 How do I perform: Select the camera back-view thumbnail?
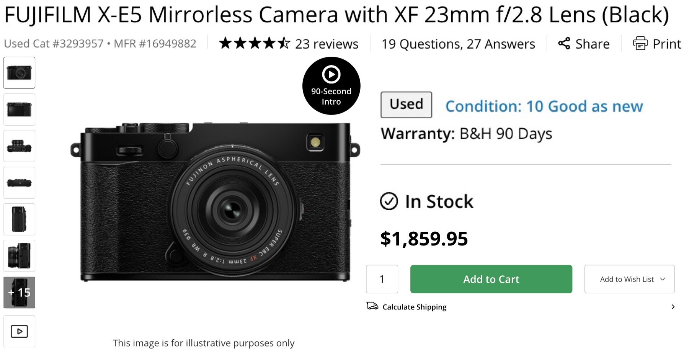pos(19,109)
